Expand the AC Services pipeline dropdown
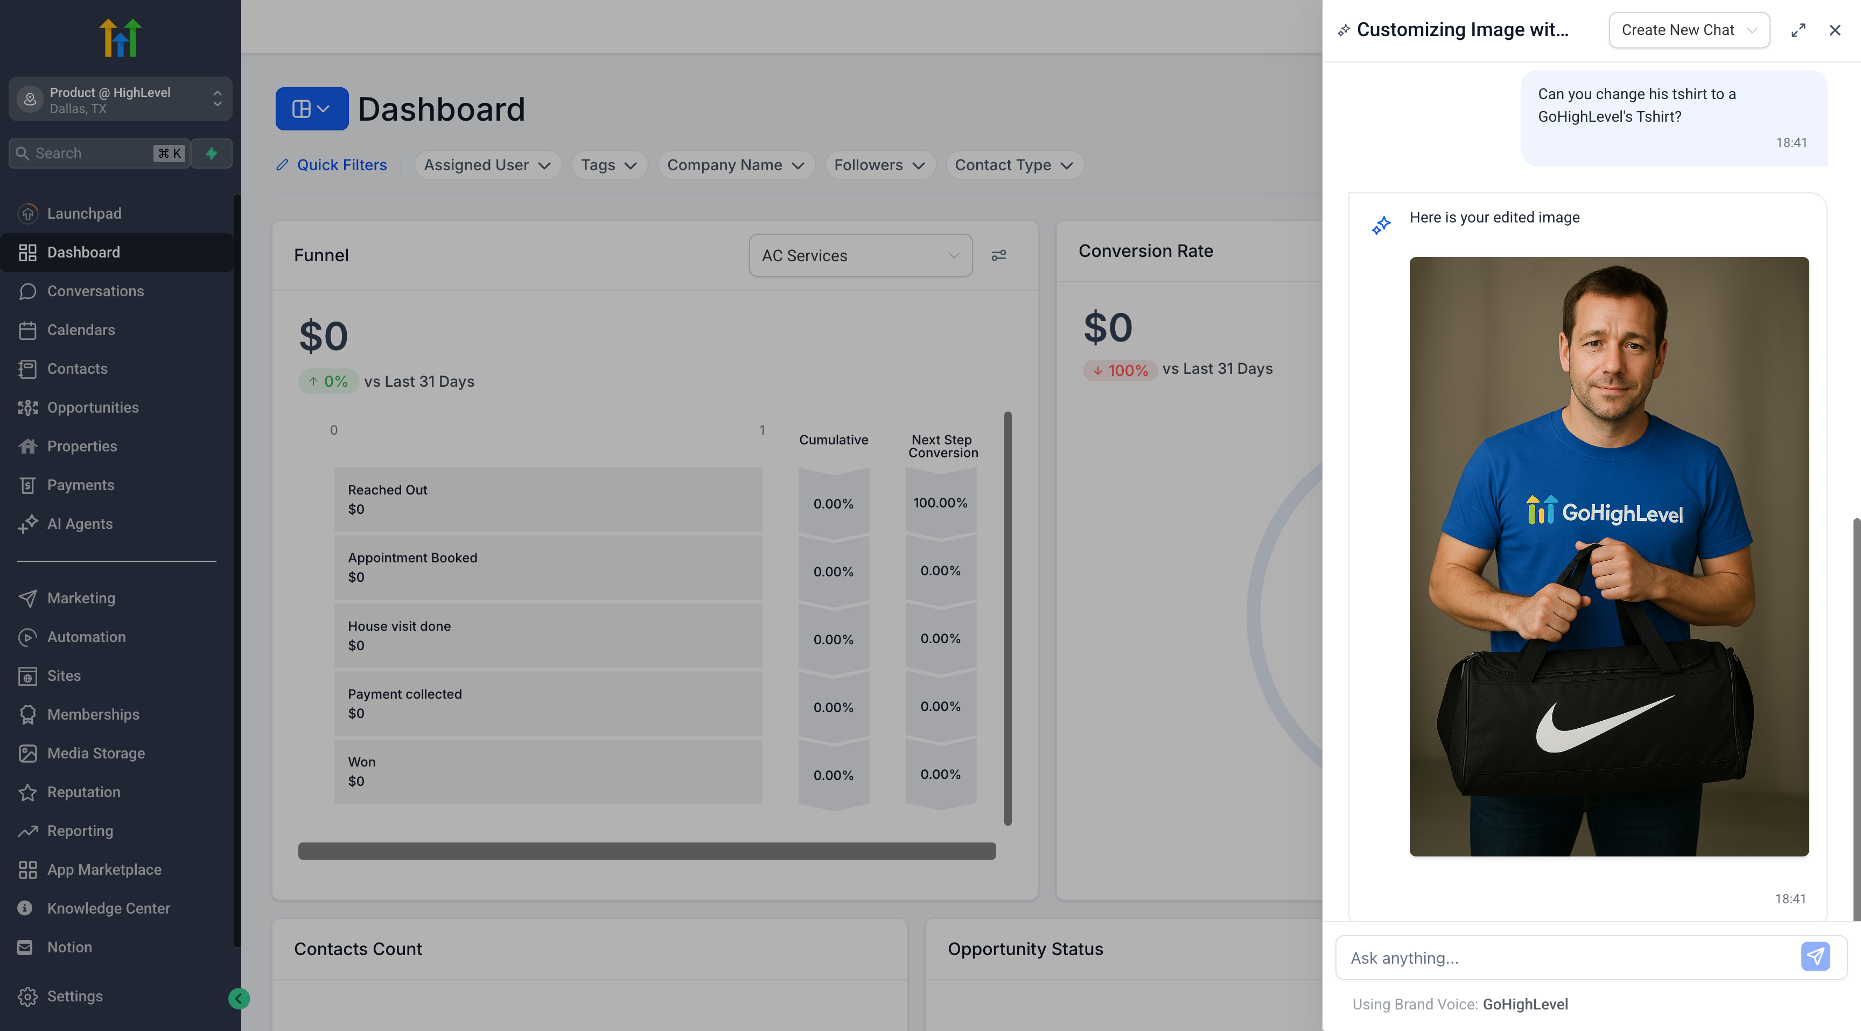Screen dimensions: 1861x1031 pos(860,255)
